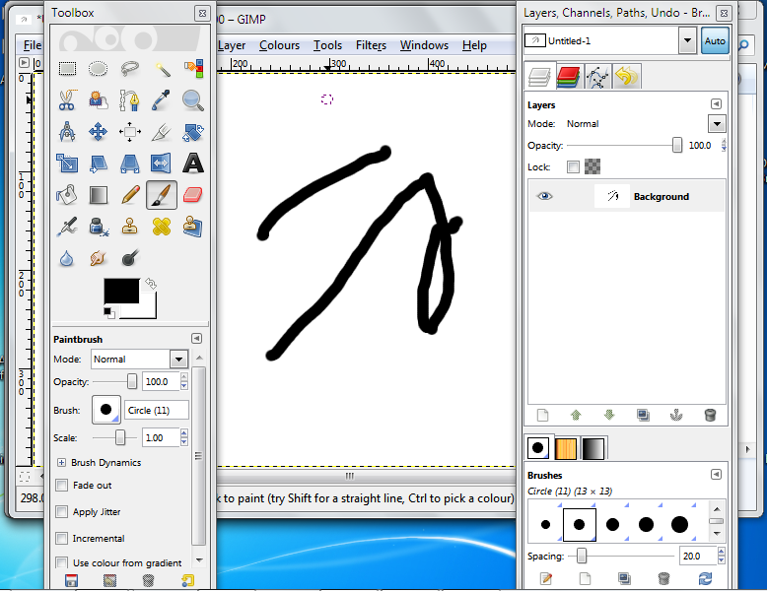This screenshot has height=591, width=767.
Task: Select the Colour Picker eyedropper tool
Action: pyautogui.click(x=162, y=100)
